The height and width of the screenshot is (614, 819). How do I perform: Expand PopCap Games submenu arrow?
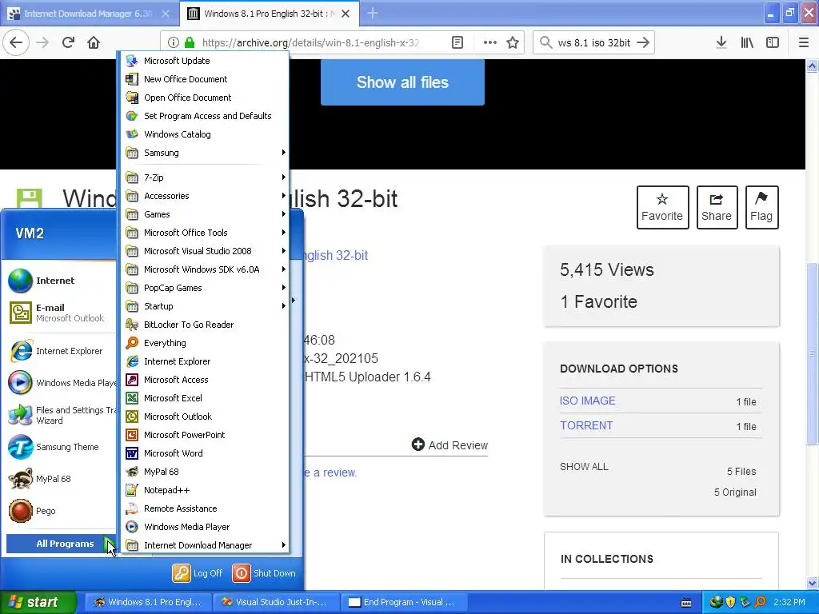[x=284, y=288]
